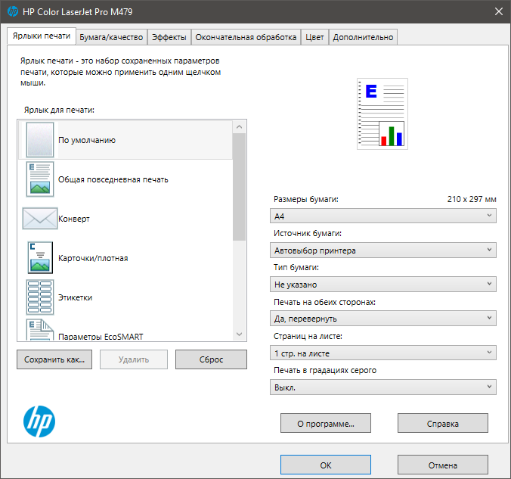
Task: Open the Источник бумаги dropdown
Action: point(383,250)
